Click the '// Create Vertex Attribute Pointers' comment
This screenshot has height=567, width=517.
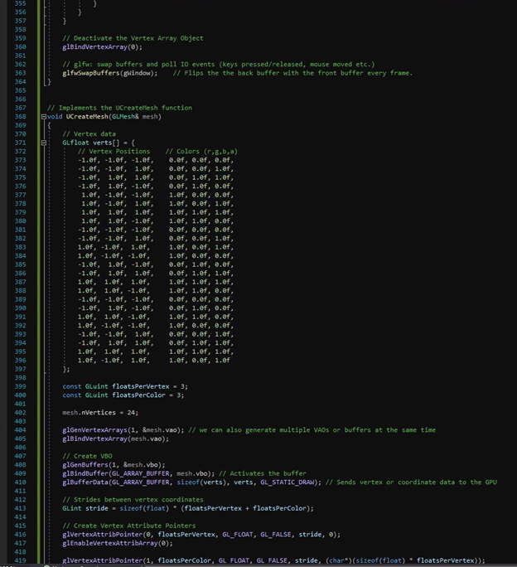(x=129, y=526)
